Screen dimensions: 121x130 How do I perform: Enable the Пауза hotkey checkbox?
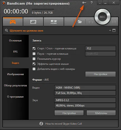(34, 54)
